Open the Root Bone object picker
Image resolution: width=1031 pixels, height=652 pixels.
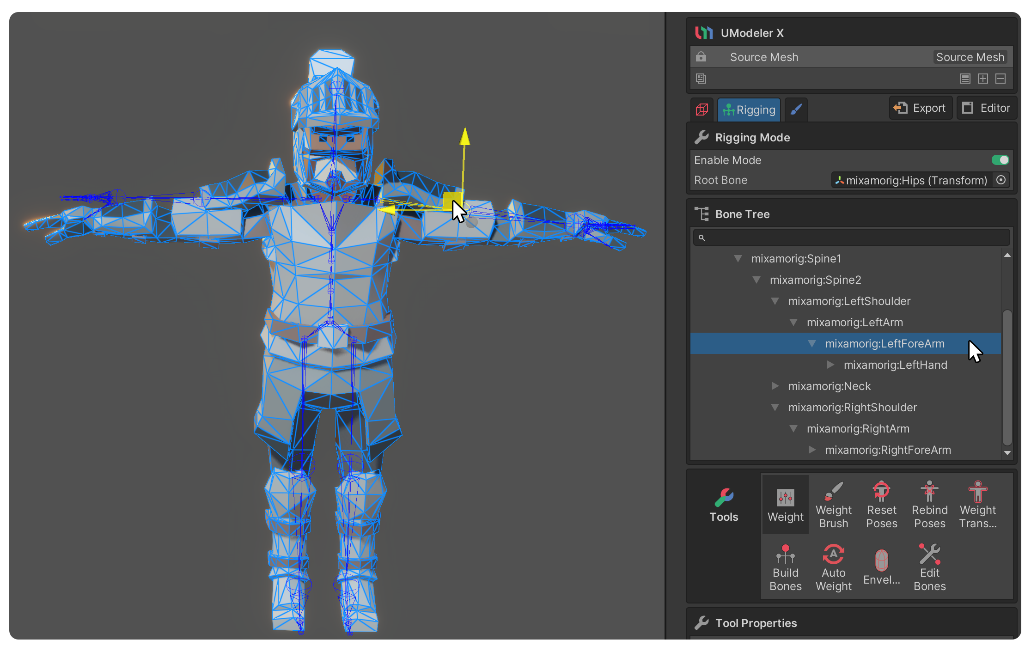1001,180
